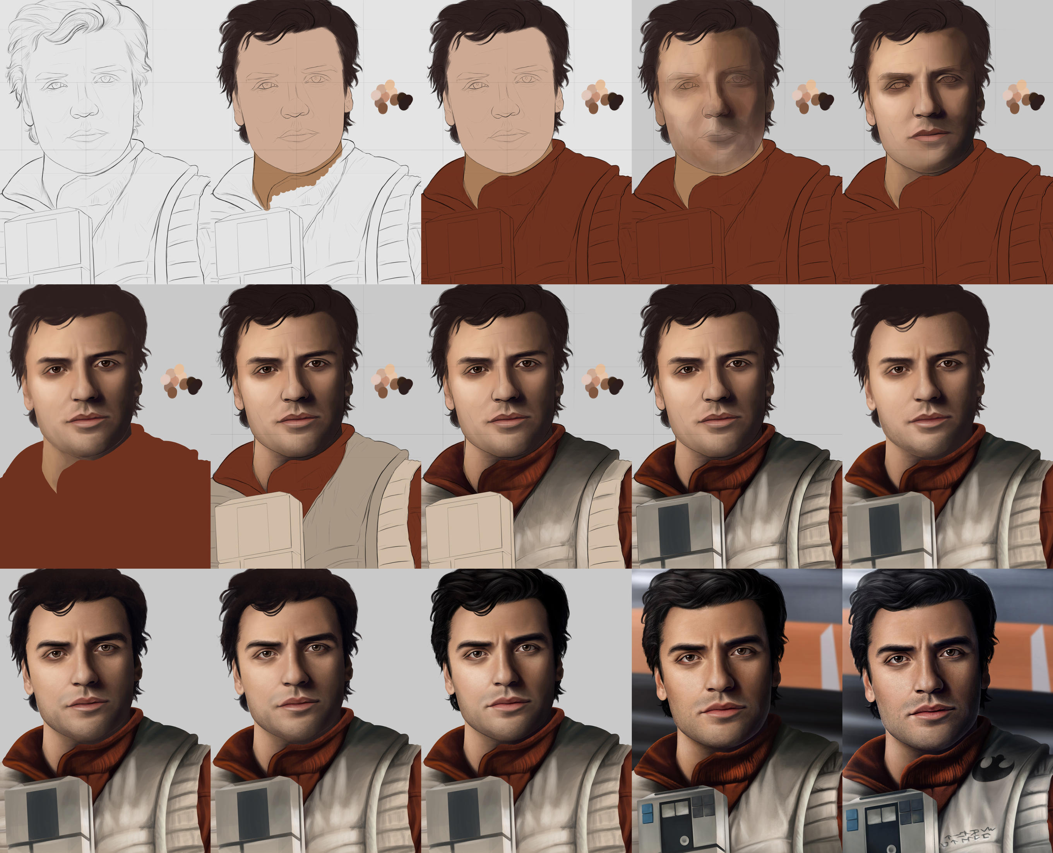Select the uncolored pencil line sketch panel

point(105,142)
